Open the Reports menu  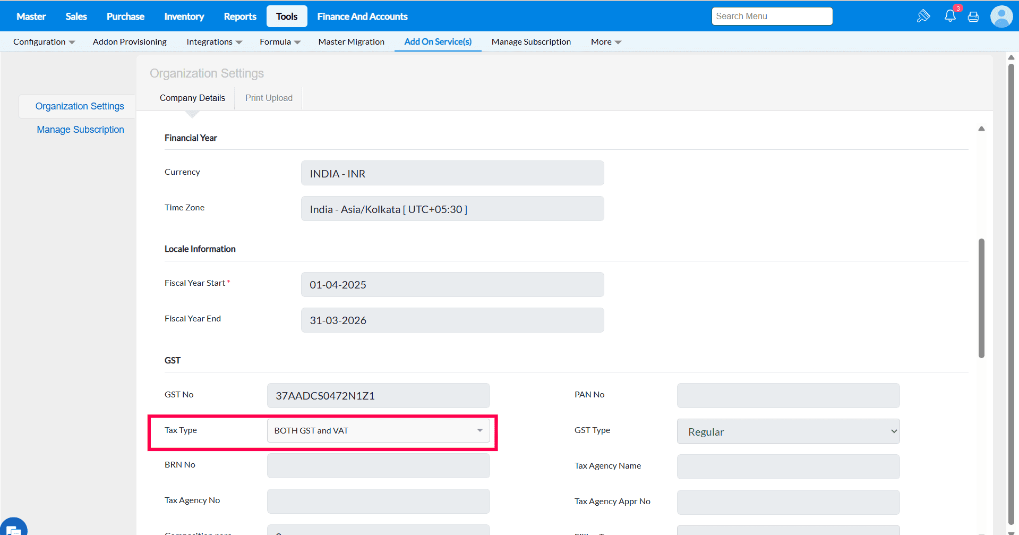click(240, 16)
